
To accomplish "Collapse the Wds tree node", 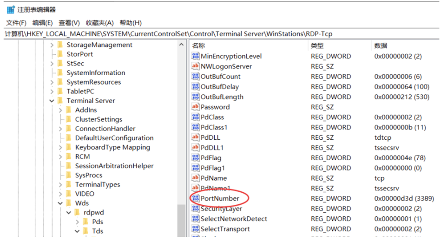I will (60, 203).
